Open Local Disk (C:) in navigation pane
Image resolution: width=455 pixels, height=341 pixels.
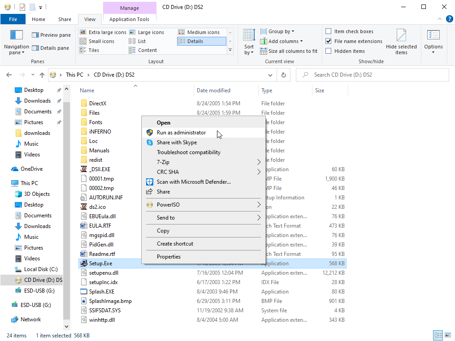[41, 269]
